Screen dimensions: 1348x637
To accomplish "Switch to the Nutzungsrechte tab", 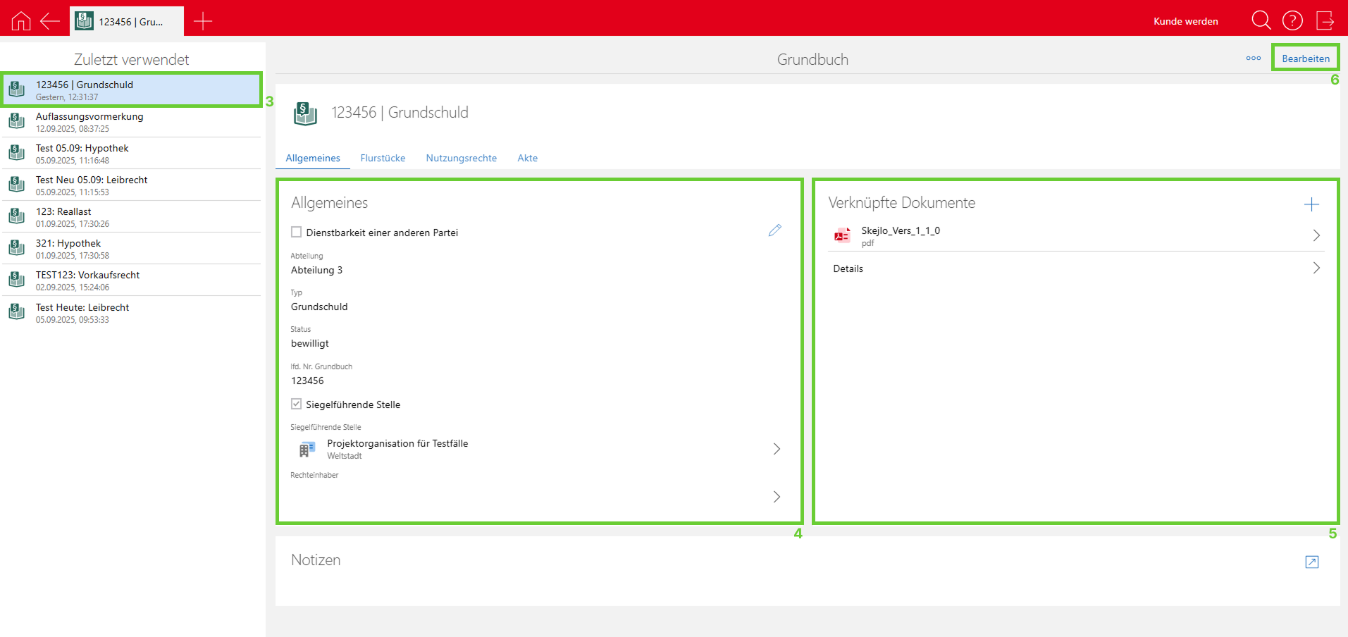I will click(461, 158).
